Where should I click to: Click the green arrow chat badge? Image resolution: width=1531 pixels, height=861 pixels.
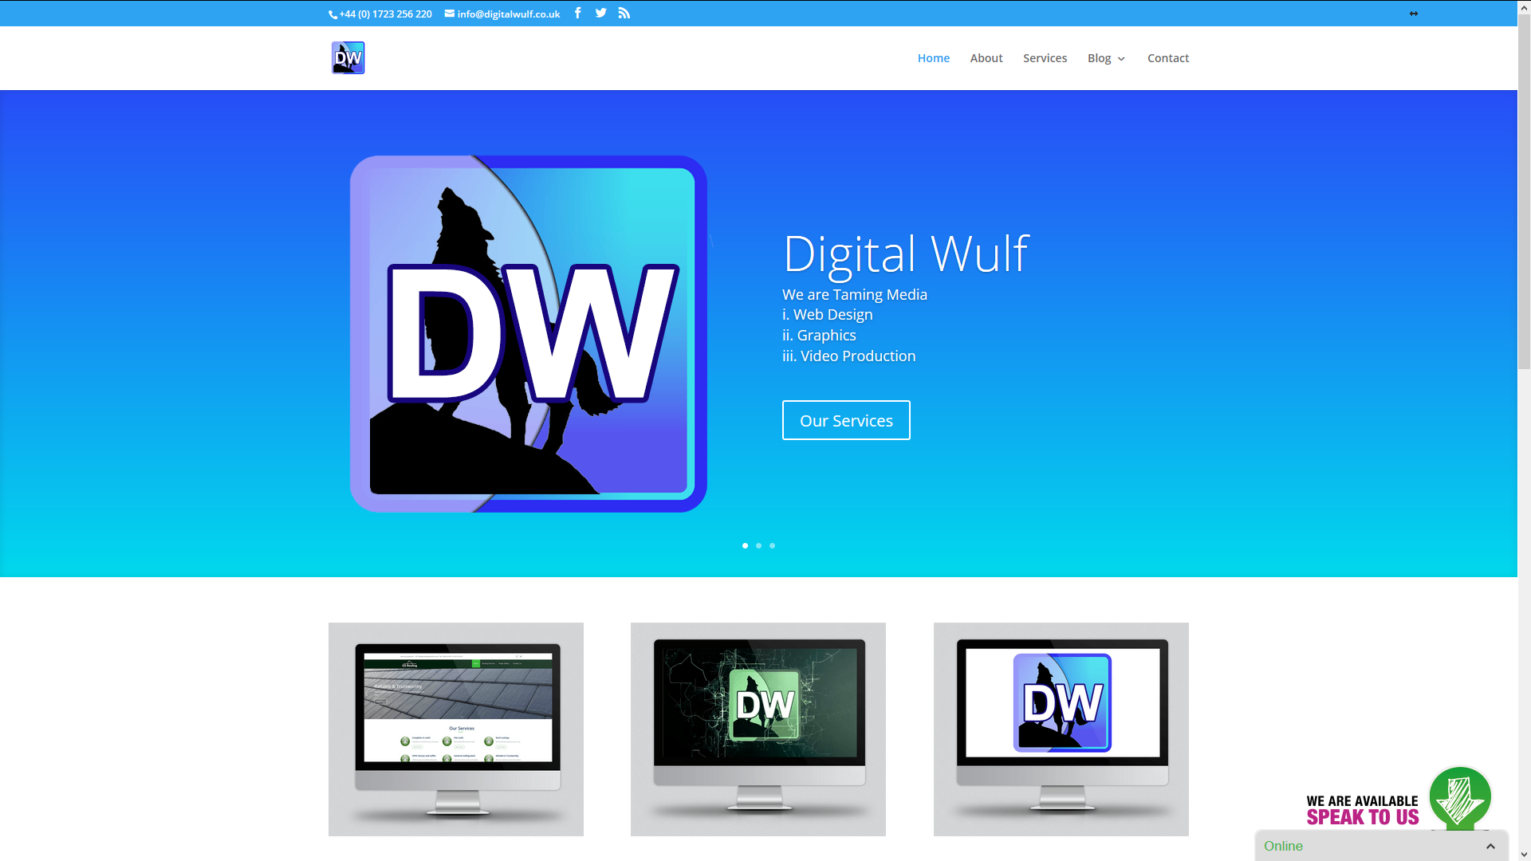pyautogui.click(x=1459, y=797)
